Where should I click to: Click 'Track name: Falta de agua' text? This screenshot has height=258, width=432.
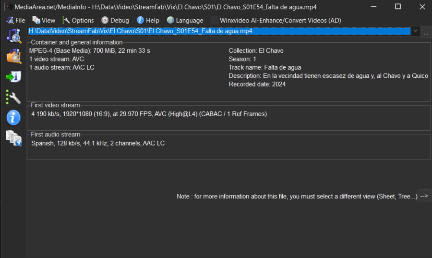click(x=265, y=68)
